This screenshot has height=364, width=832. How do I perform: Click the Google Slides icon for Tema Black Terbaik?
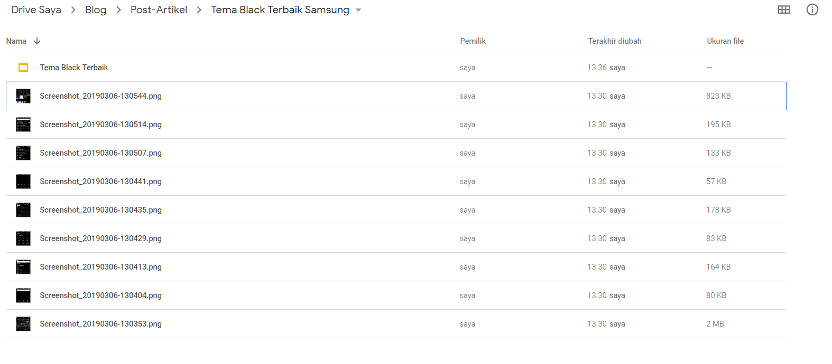coord(23,68)
